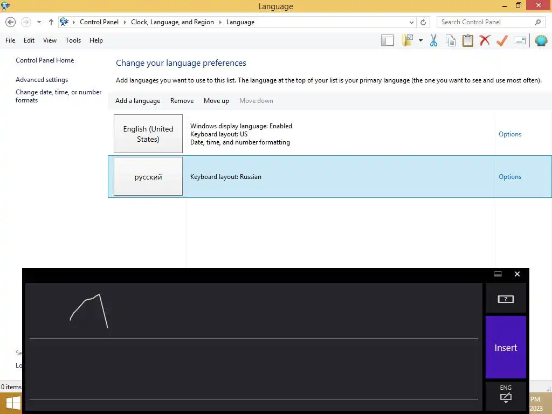552x414 pixels.
Task: Open Options for English (United States)
Action: click(510, 134)
